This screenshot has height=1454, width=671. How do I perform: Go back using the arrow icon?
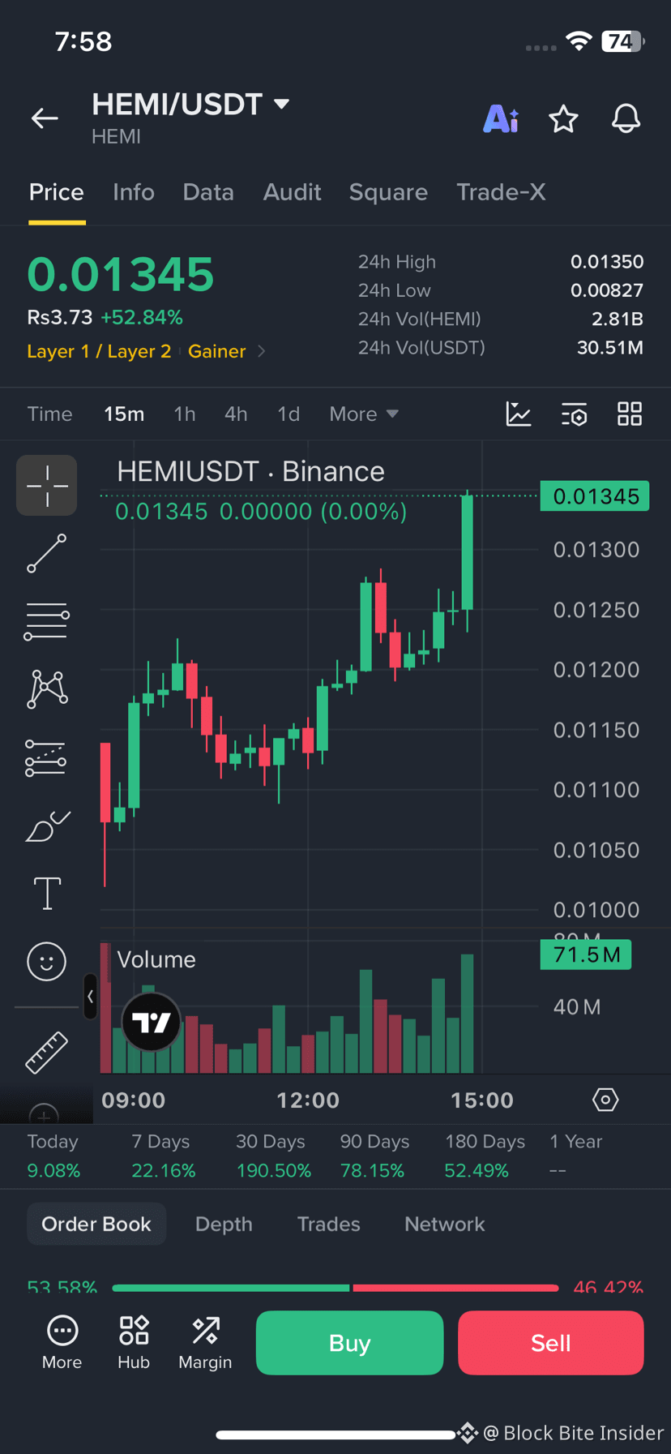[45, 118]
